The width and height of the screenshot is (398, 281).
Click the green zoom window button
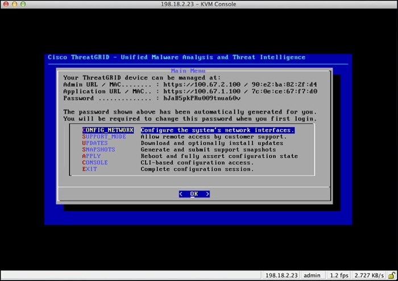23,4
